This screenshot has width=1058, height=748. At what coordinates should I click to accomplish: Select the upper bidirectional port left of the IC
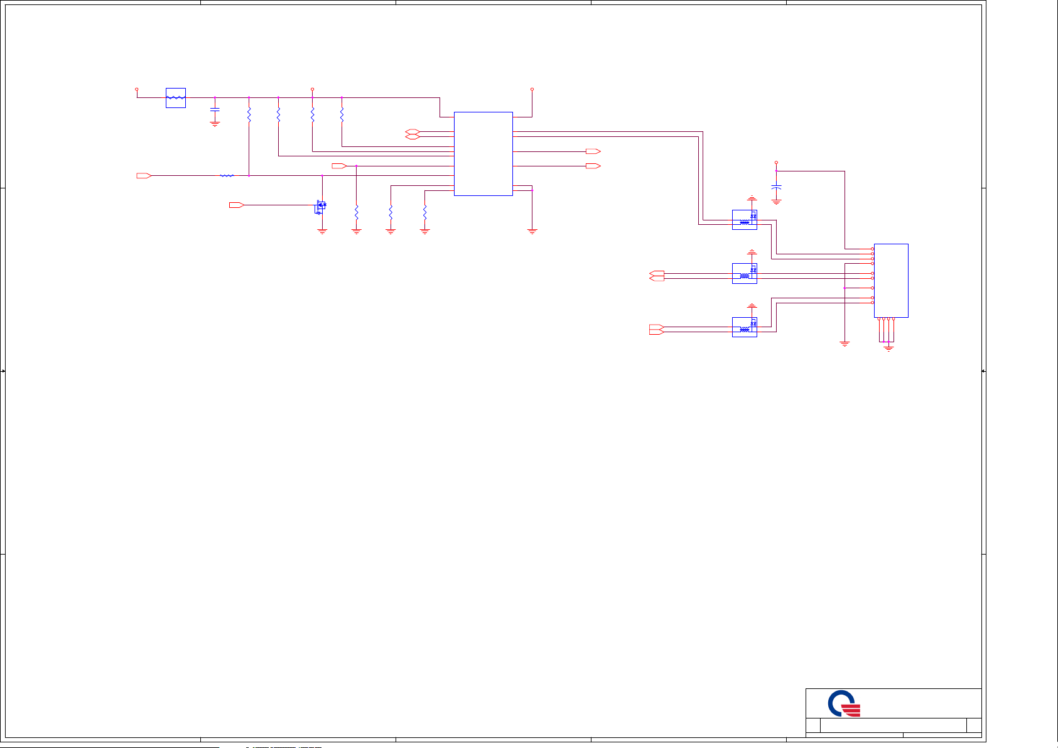413,132
